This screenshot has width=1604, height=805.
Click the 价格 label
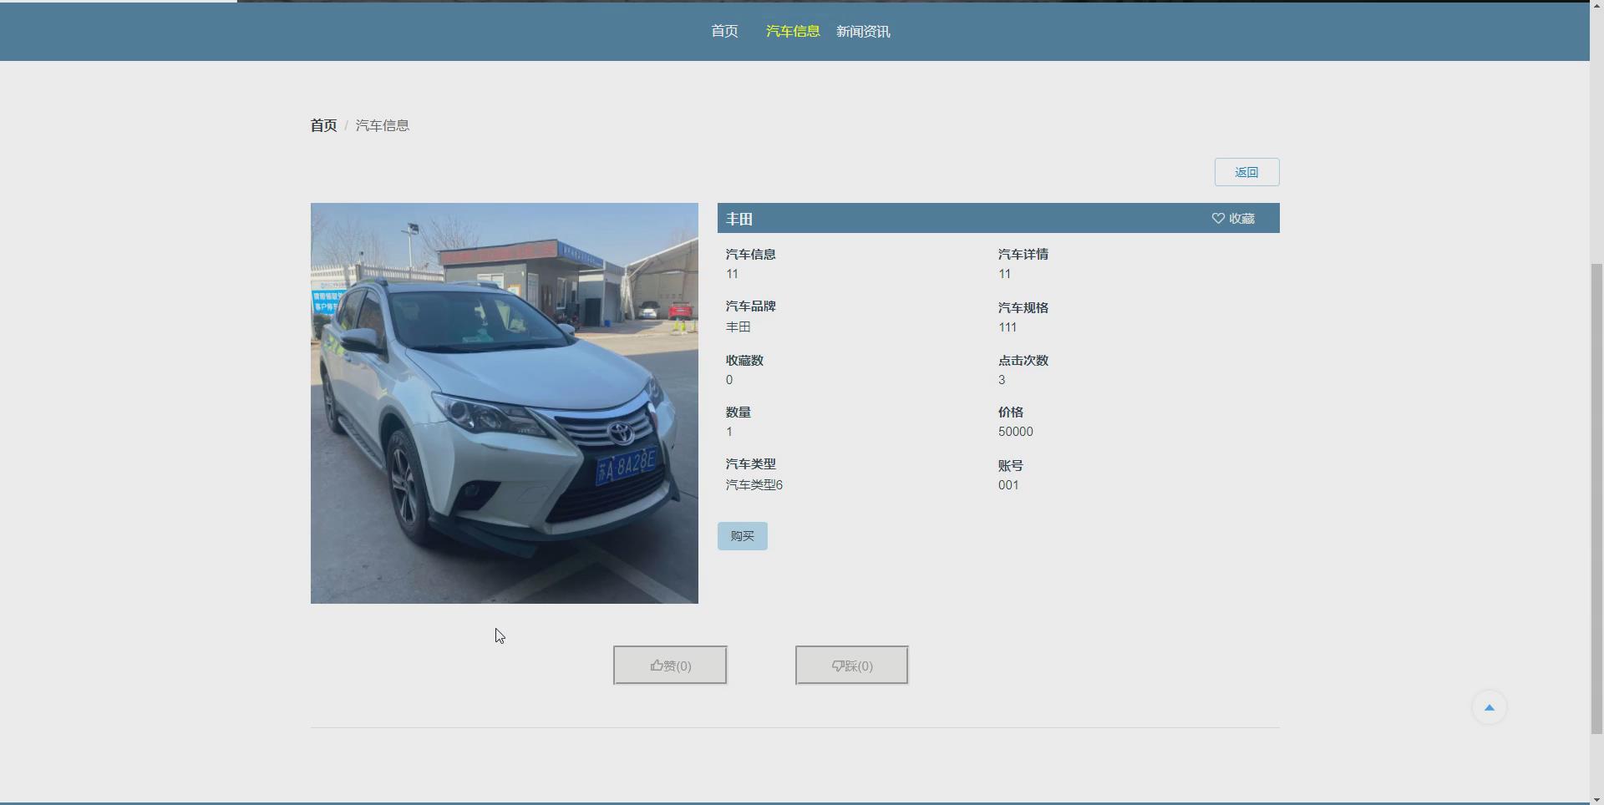coord(1010,413)
